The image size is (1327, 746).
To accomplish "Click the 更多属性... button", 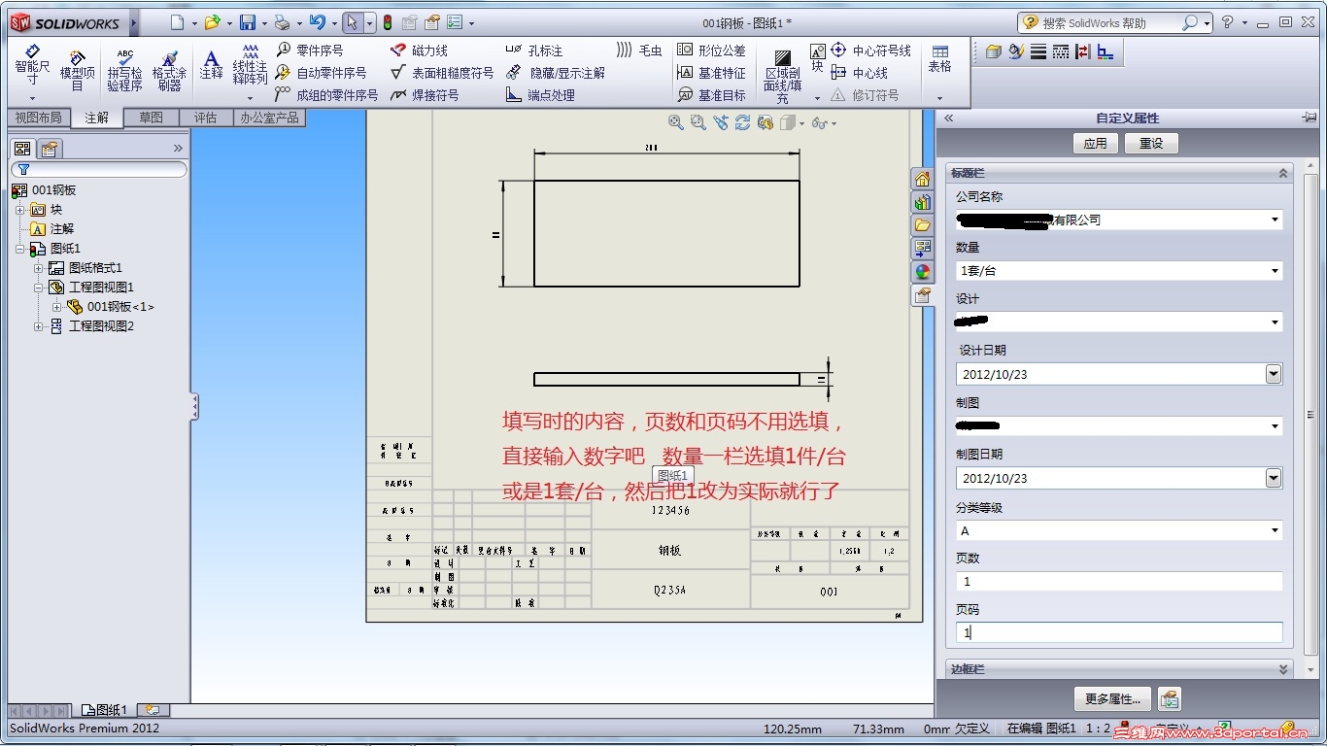I will coord(1112,698).
